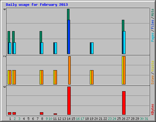Click the orange Sites bar for day 14
156x122 pixels.
click(x=69, y=70)
